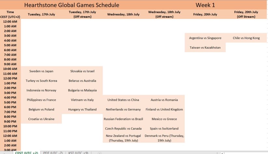The height and width of the screenshot is (154, 268).
Task: Click the 3:00 PM time cell
Action: click(x=10, y=93)
